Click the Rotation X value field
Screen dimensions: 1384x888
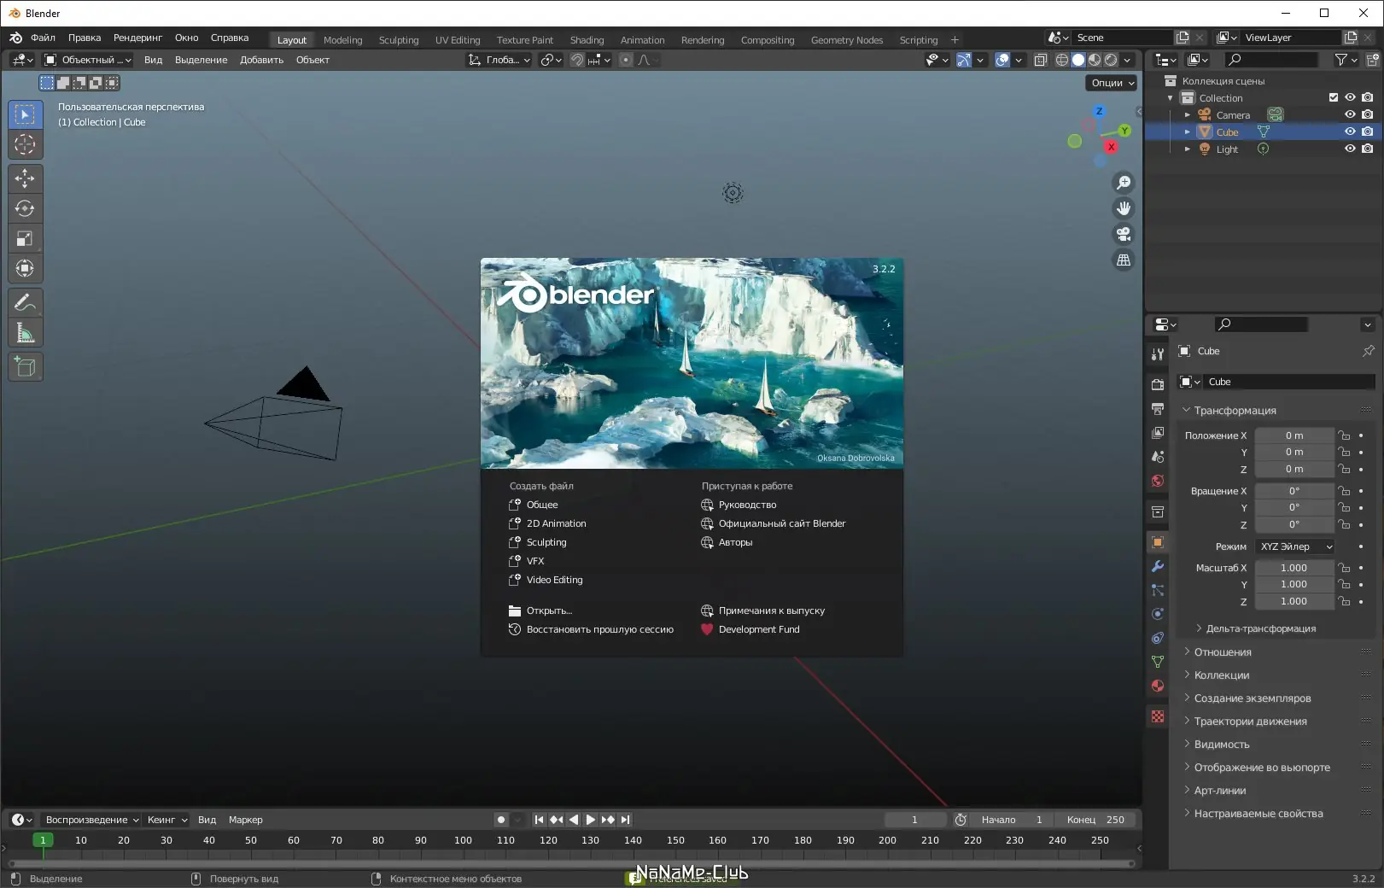pos(1293,491)
